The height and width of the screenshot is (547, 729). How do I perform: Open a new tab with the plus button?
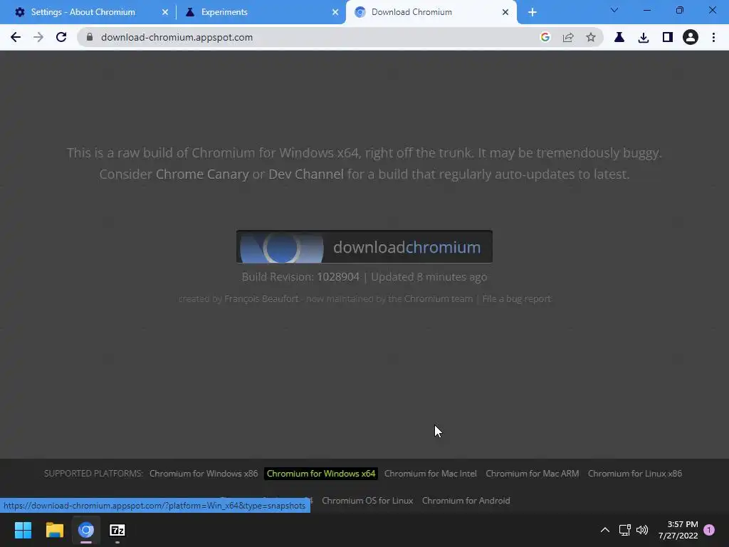point(533,12)
